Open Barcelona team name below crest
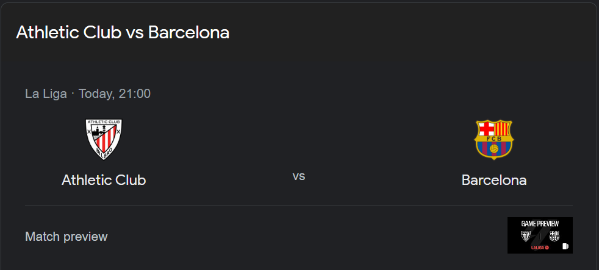The width and height of the screenshot is (599, 270). tap(494, 180)
